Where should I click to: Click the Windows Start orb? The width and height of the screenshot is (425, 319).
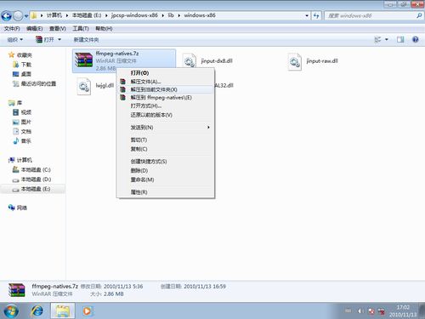[11, 310]
